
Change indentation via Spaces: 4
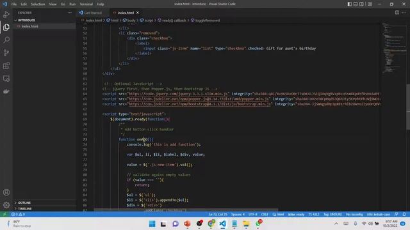[x=238, y=215]
